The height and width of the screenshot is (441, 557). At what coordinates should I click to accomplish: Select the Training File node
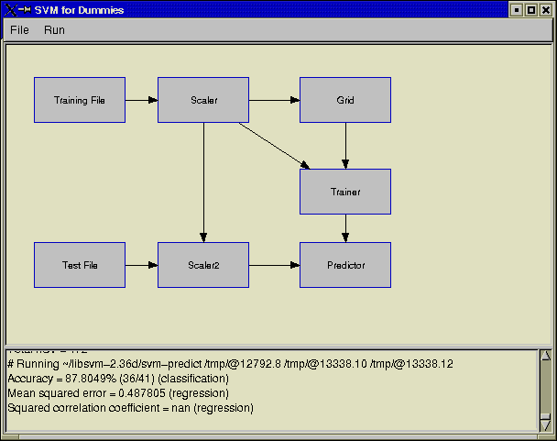point(80,100)
